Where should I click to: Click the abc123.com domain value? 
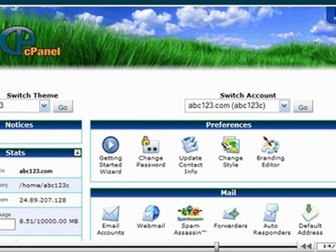(x=36, y=171)
